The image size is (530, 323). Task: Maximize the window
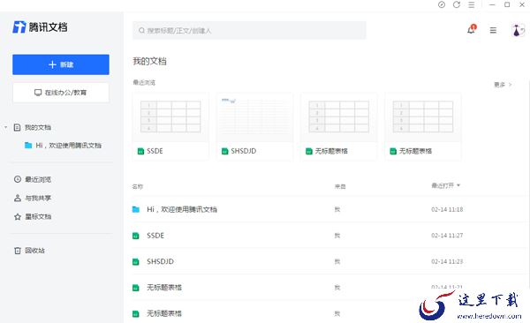(x=507, y=4)
